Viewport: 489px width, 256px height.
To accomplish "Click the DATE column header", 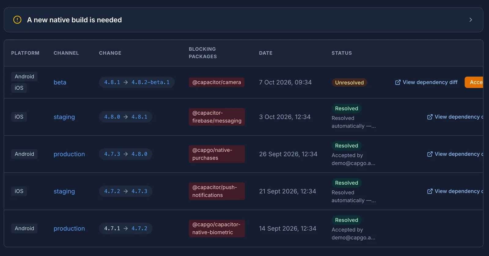I will 266,53.
